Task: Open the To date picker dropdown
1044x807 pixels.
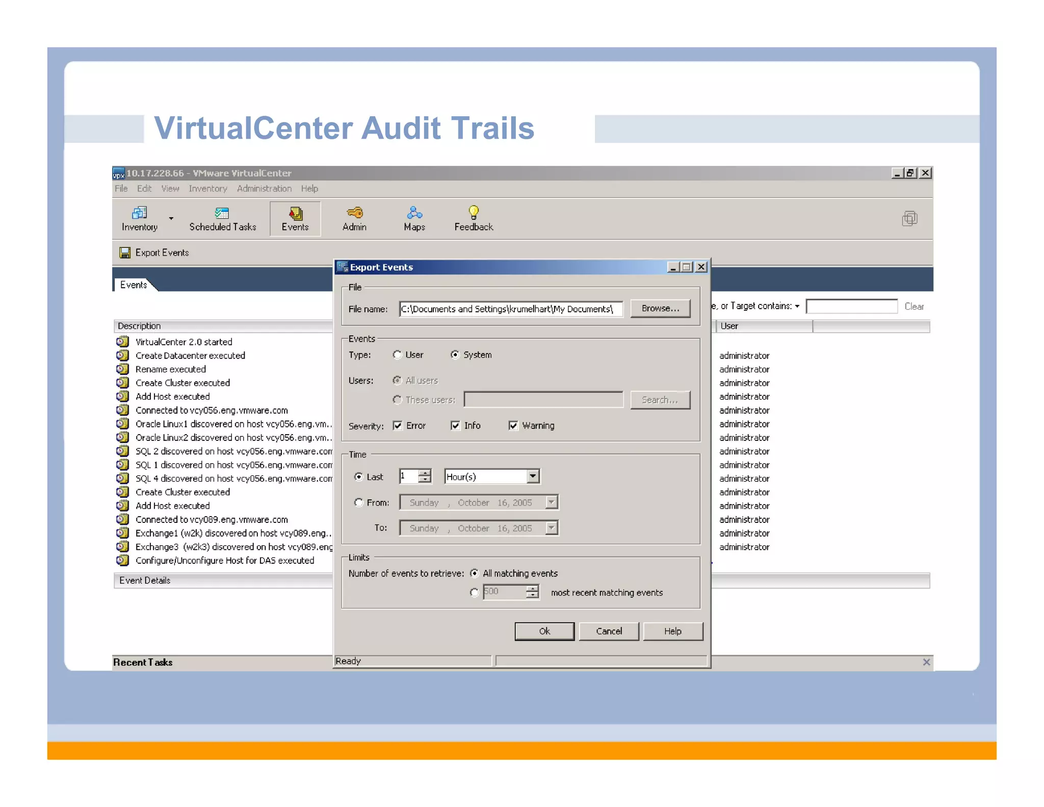Action: click(x=551, y=528)
